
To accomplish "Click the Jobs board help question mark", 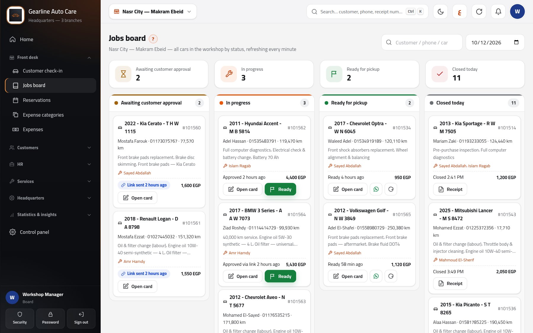I will pos(153,39).
